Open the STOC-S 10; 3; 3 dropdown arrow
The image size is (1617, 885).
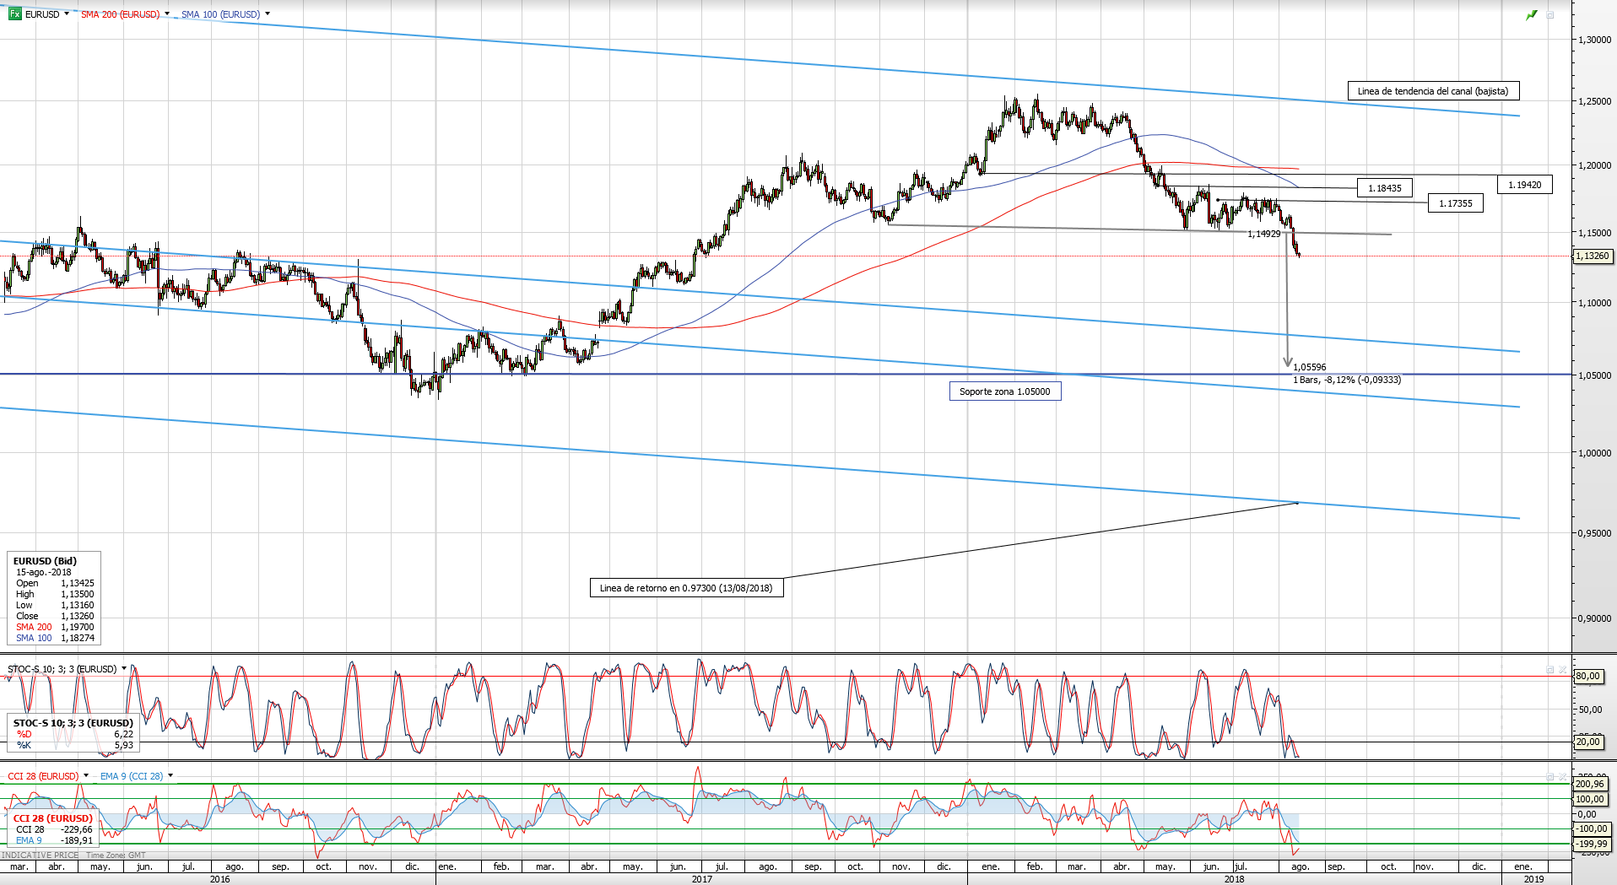(124, 668)
